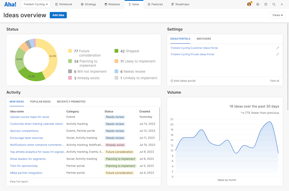Open the help question mark icon
Viewport: 289px width, 191px height.
[266, 4]
